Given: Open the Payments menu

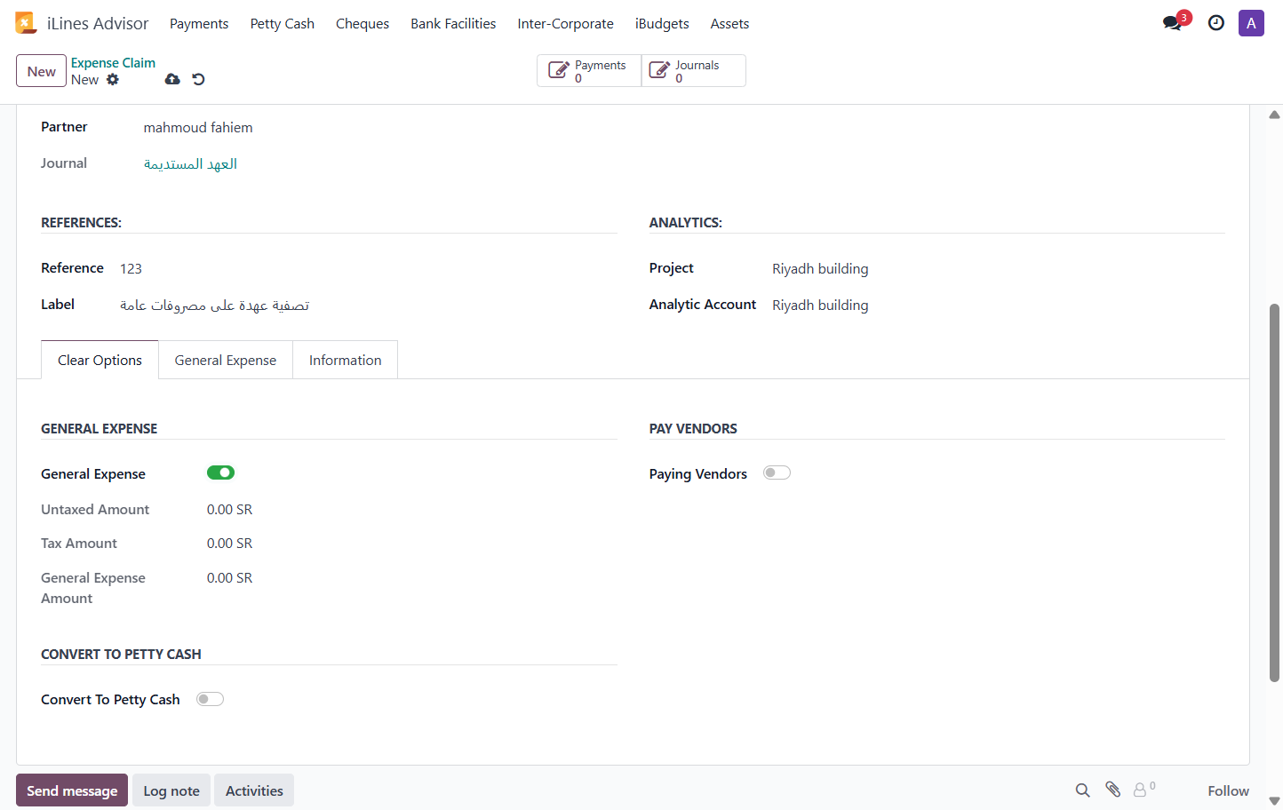Looking at the screenshot, I should pos(199,24).
